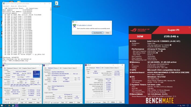Click Close button in CPU-Z Mainboard window
The height and width of the screenshot is (107, 191).
pyautogui.click(x=78, y=102)
